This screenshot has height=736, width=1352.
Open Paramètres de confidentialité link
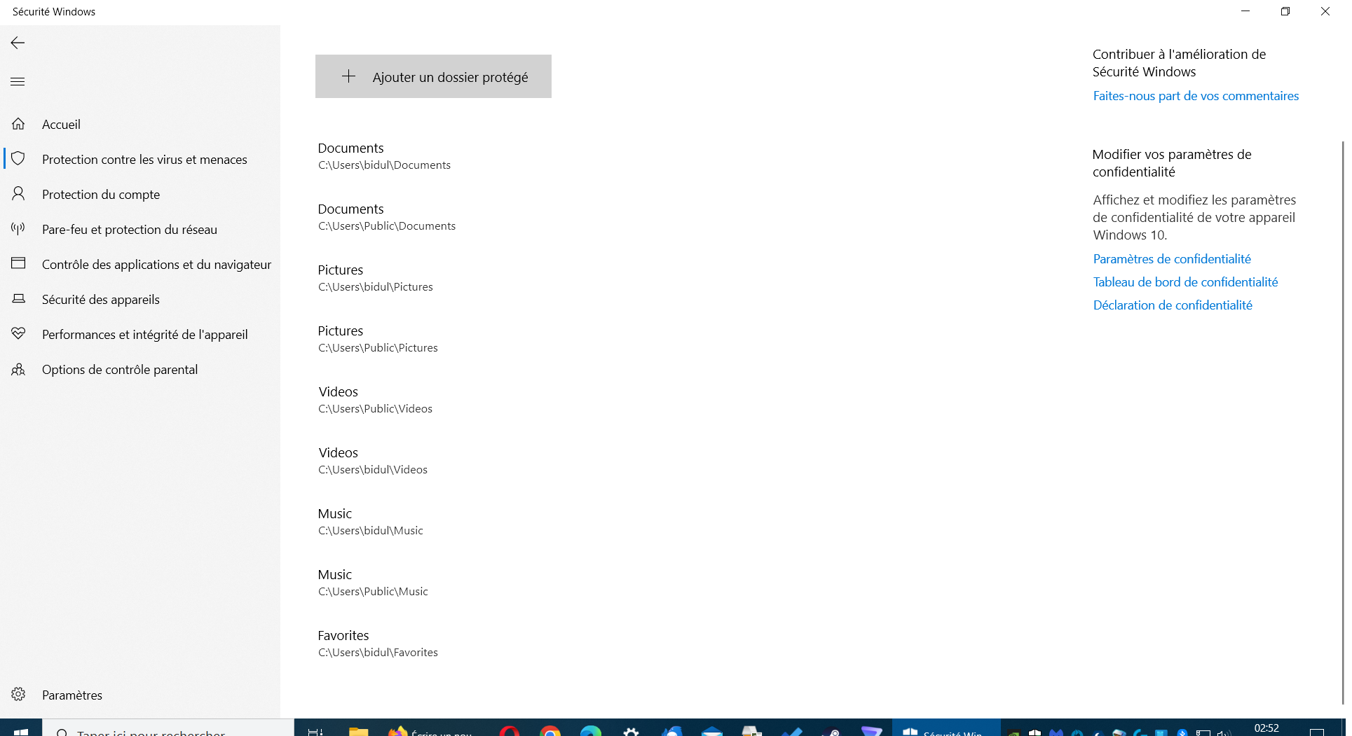[1172, 259]
